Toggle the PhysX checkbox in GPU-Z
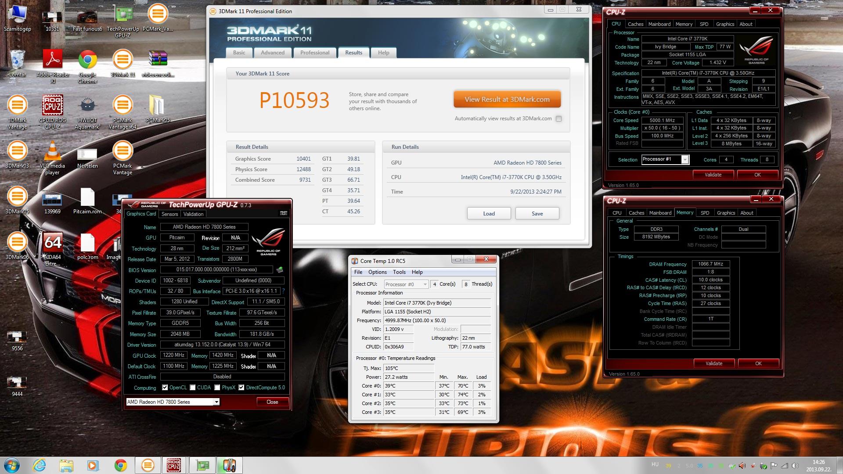 click(x=217, y=388)
